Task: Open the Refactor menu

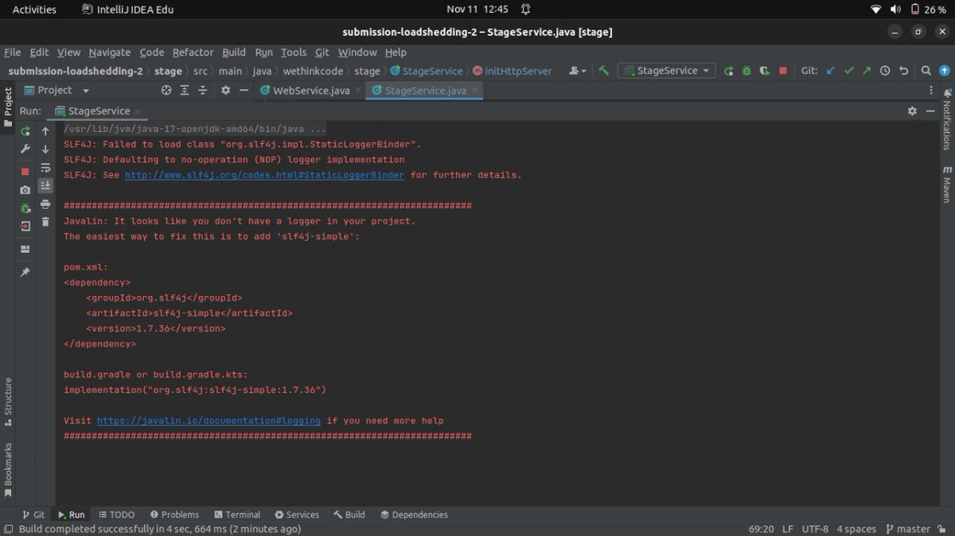Action: pyautogui.click(x=193, y=52)
